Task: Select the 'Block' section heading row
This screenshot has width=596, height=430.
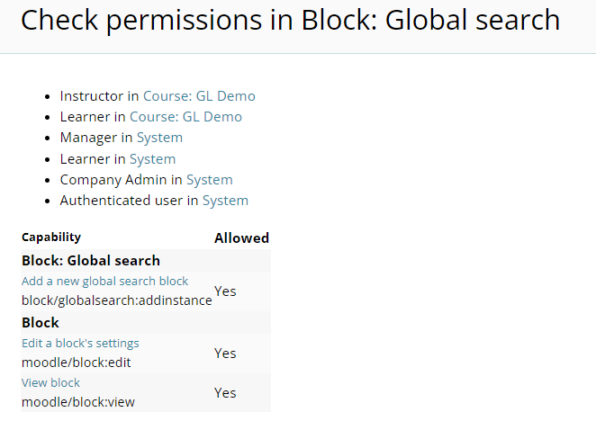Action: coord(41,323)
